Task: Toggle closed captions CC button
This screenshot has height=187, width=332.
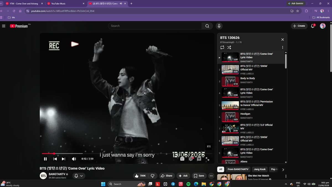Action: point(182,159)
